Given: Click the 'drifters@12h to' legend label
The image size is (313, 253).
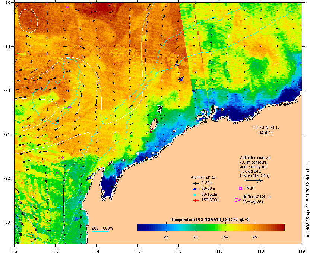Looking at the screenshot, I should tap(257, 197).
